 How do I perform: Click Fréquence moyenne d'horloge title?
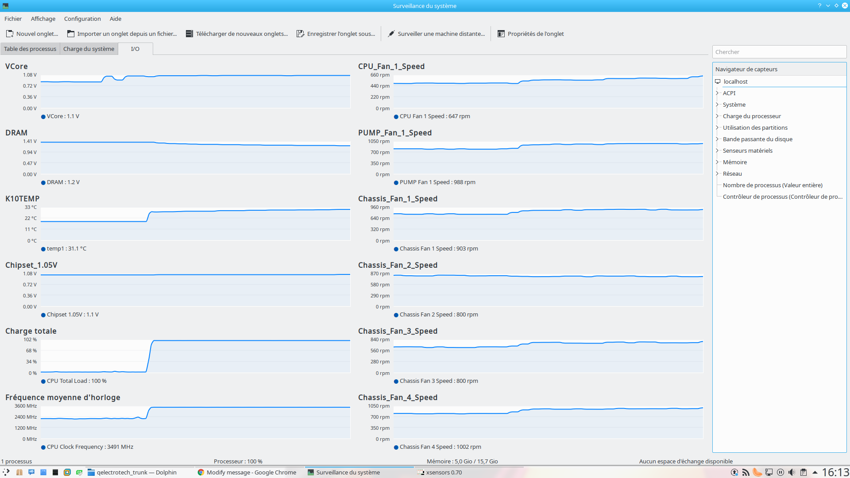62,397
